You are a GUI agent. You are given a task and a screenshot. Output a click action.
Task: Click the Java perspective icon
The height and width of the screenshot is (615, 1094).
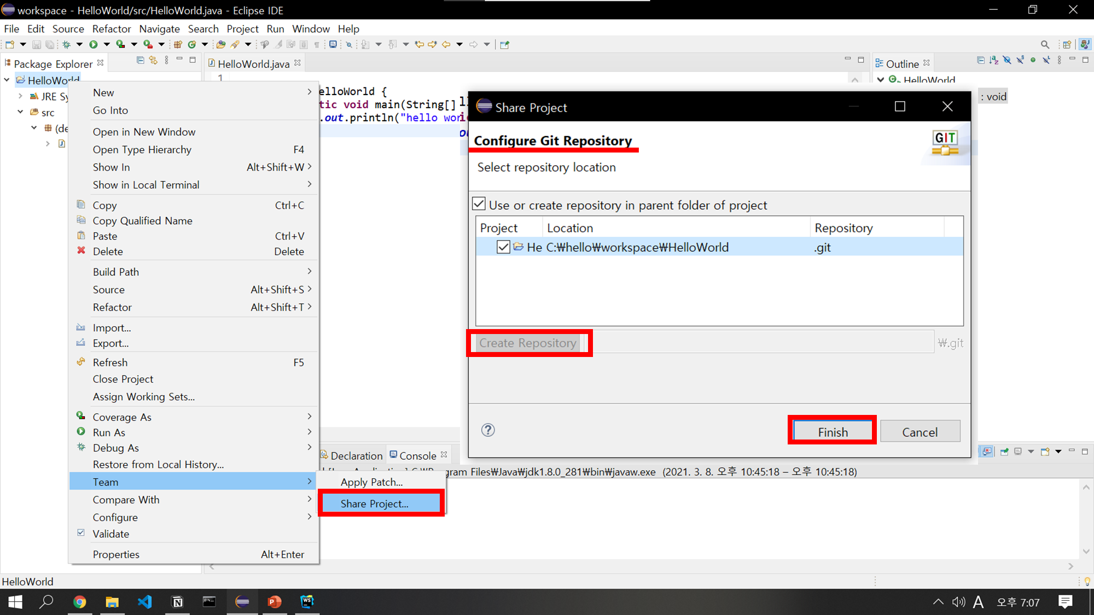point(1085,44)
